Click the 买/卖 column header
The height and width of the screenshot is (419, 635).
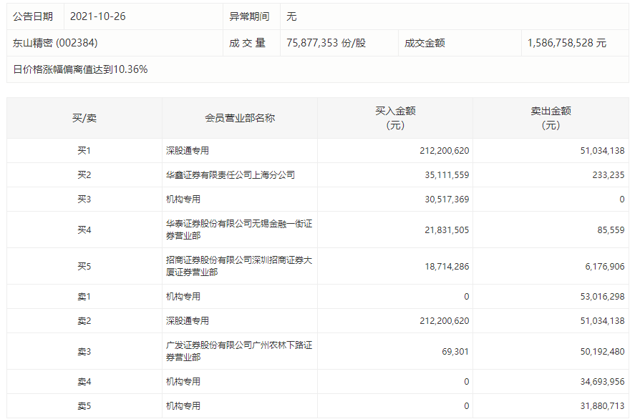84,118
